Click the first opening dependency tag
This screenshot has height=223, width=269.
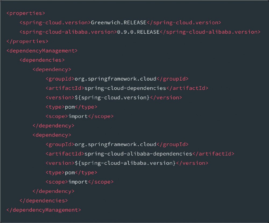coord(52,69)
